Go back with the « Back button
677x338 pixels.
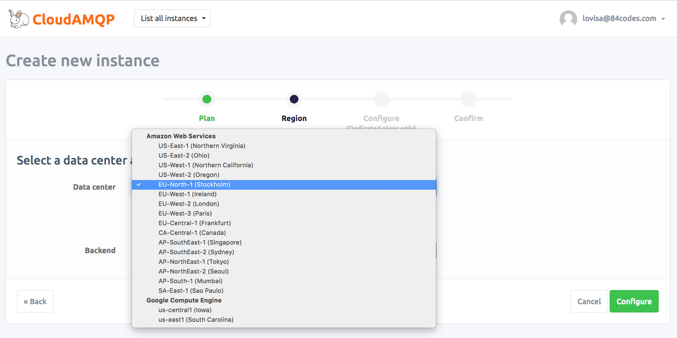[x=35, y=301]
